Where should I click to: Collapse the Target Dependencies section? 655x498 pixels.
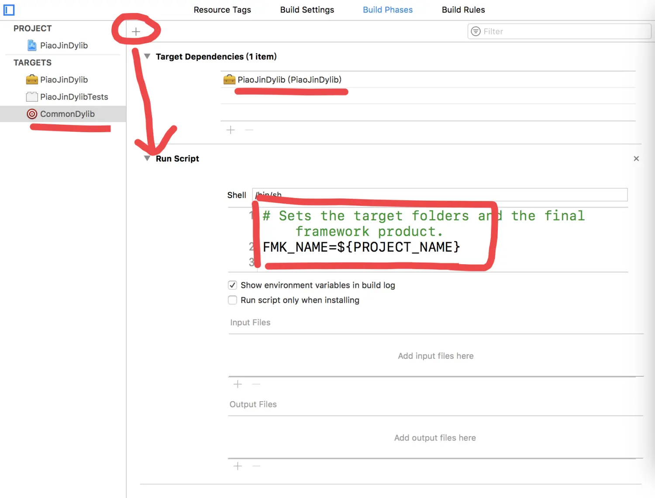tap(147, 56)
